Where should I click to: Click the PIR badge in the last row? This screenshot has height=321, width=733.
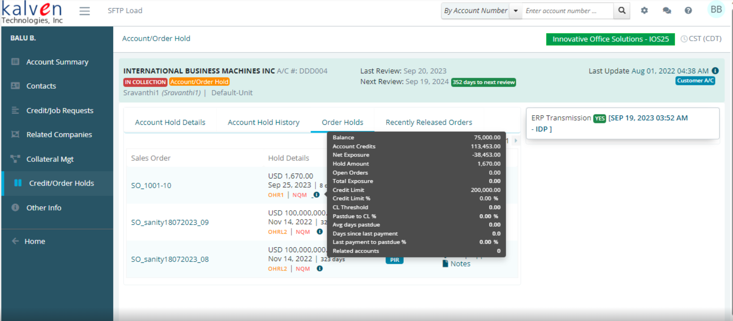[395, 260]
